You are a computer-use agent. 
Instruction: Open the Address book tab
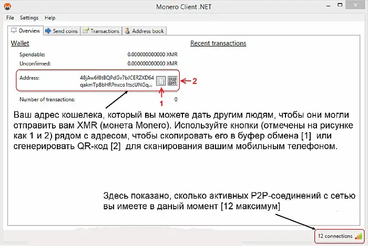(x=145, y=31)
